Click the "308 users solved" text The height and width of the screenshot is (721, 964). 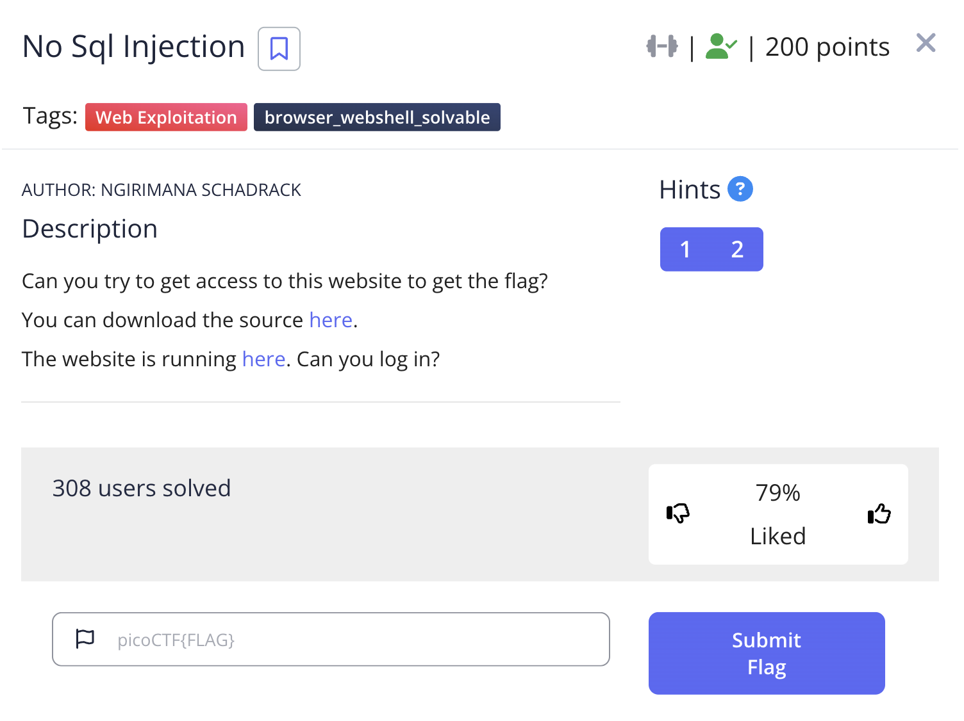(x=142, y=488)
